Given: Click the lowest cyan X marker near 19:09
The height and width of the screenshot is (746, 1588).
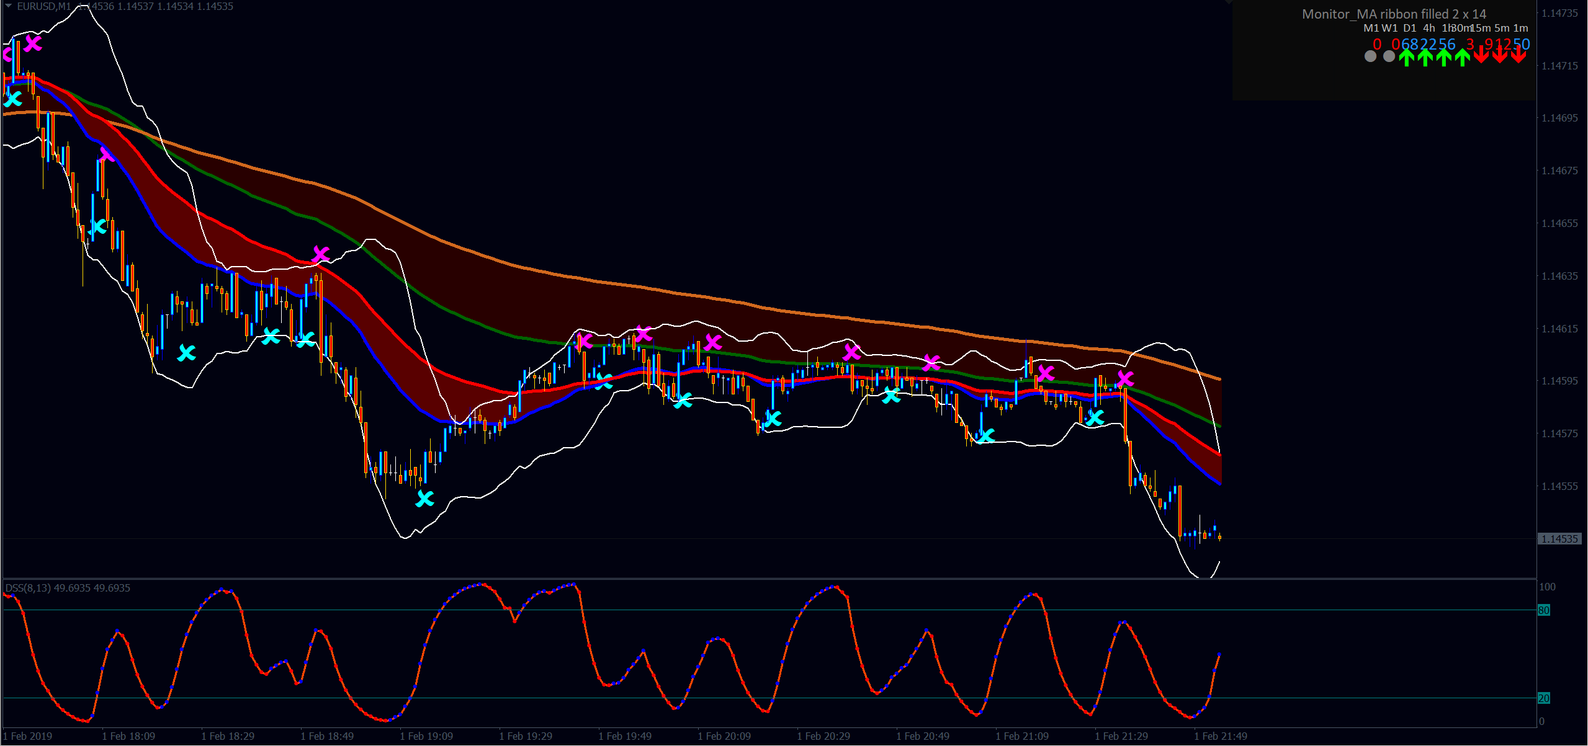Looking at the screenshot, I should pyautogui.click(x=425, y=498).
